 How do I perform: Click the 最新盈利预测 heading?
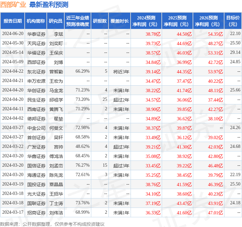(x=49, y=5)
